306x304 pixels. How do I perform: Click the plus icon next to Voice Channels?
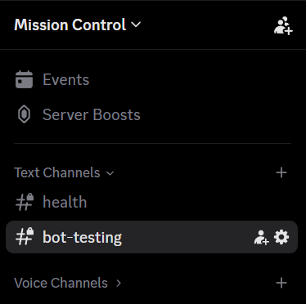(281, 283)
